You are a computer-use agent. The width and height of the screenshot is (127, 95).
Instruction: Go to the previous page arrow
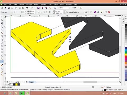point(11,82)
